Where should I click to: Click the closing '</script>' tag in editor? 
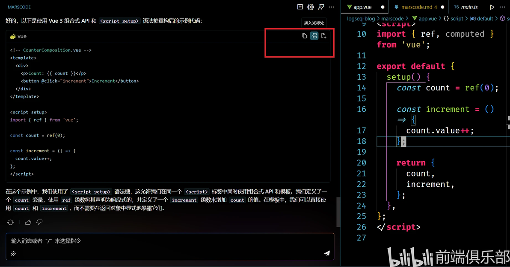(x=398, y=227)
